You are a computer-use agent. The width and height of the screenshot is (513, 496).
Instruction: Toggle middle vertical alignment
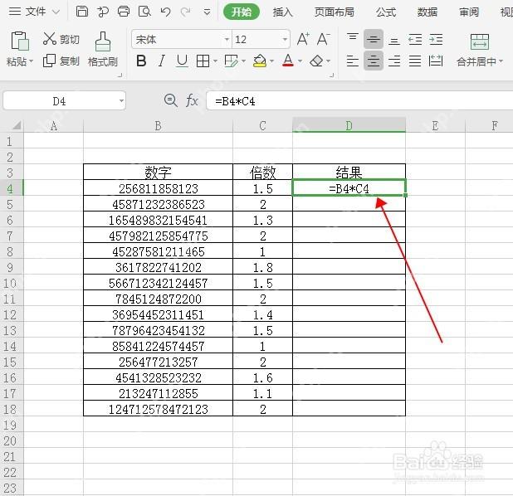[374, 39]
